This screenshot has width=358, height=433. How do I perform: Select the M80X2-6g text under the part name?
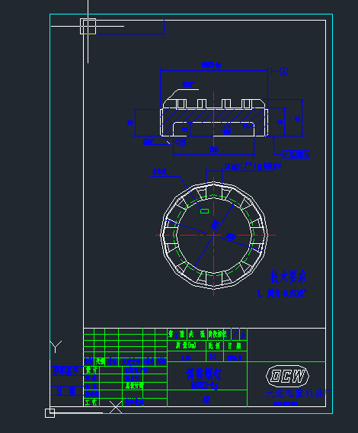coord(205,385)
